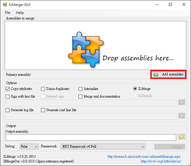This screenshot has height=166, width=191.
Task: Check Generate cmd line file
Action: pos(43,110)
